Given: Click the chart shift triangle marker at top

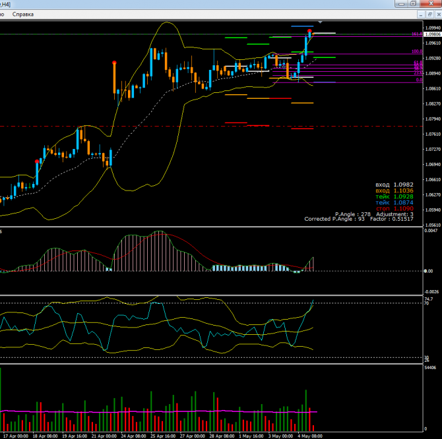Looking at the screenshot, I should click(320, 22).
